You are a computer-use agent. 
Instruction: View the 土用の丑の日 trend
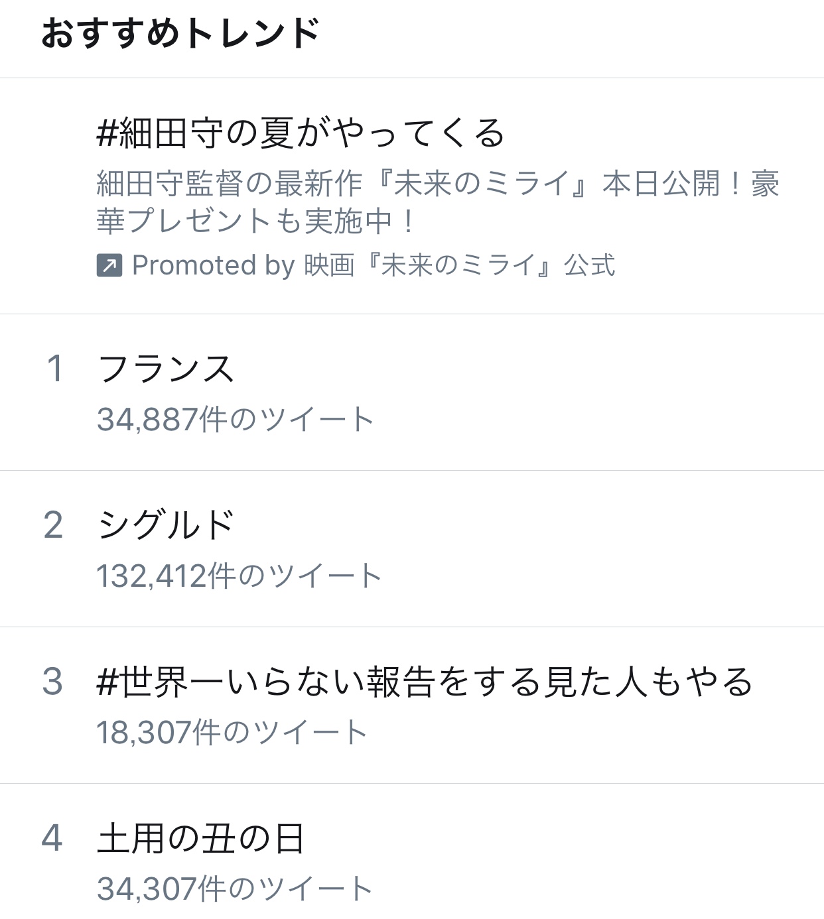[200, 839]
